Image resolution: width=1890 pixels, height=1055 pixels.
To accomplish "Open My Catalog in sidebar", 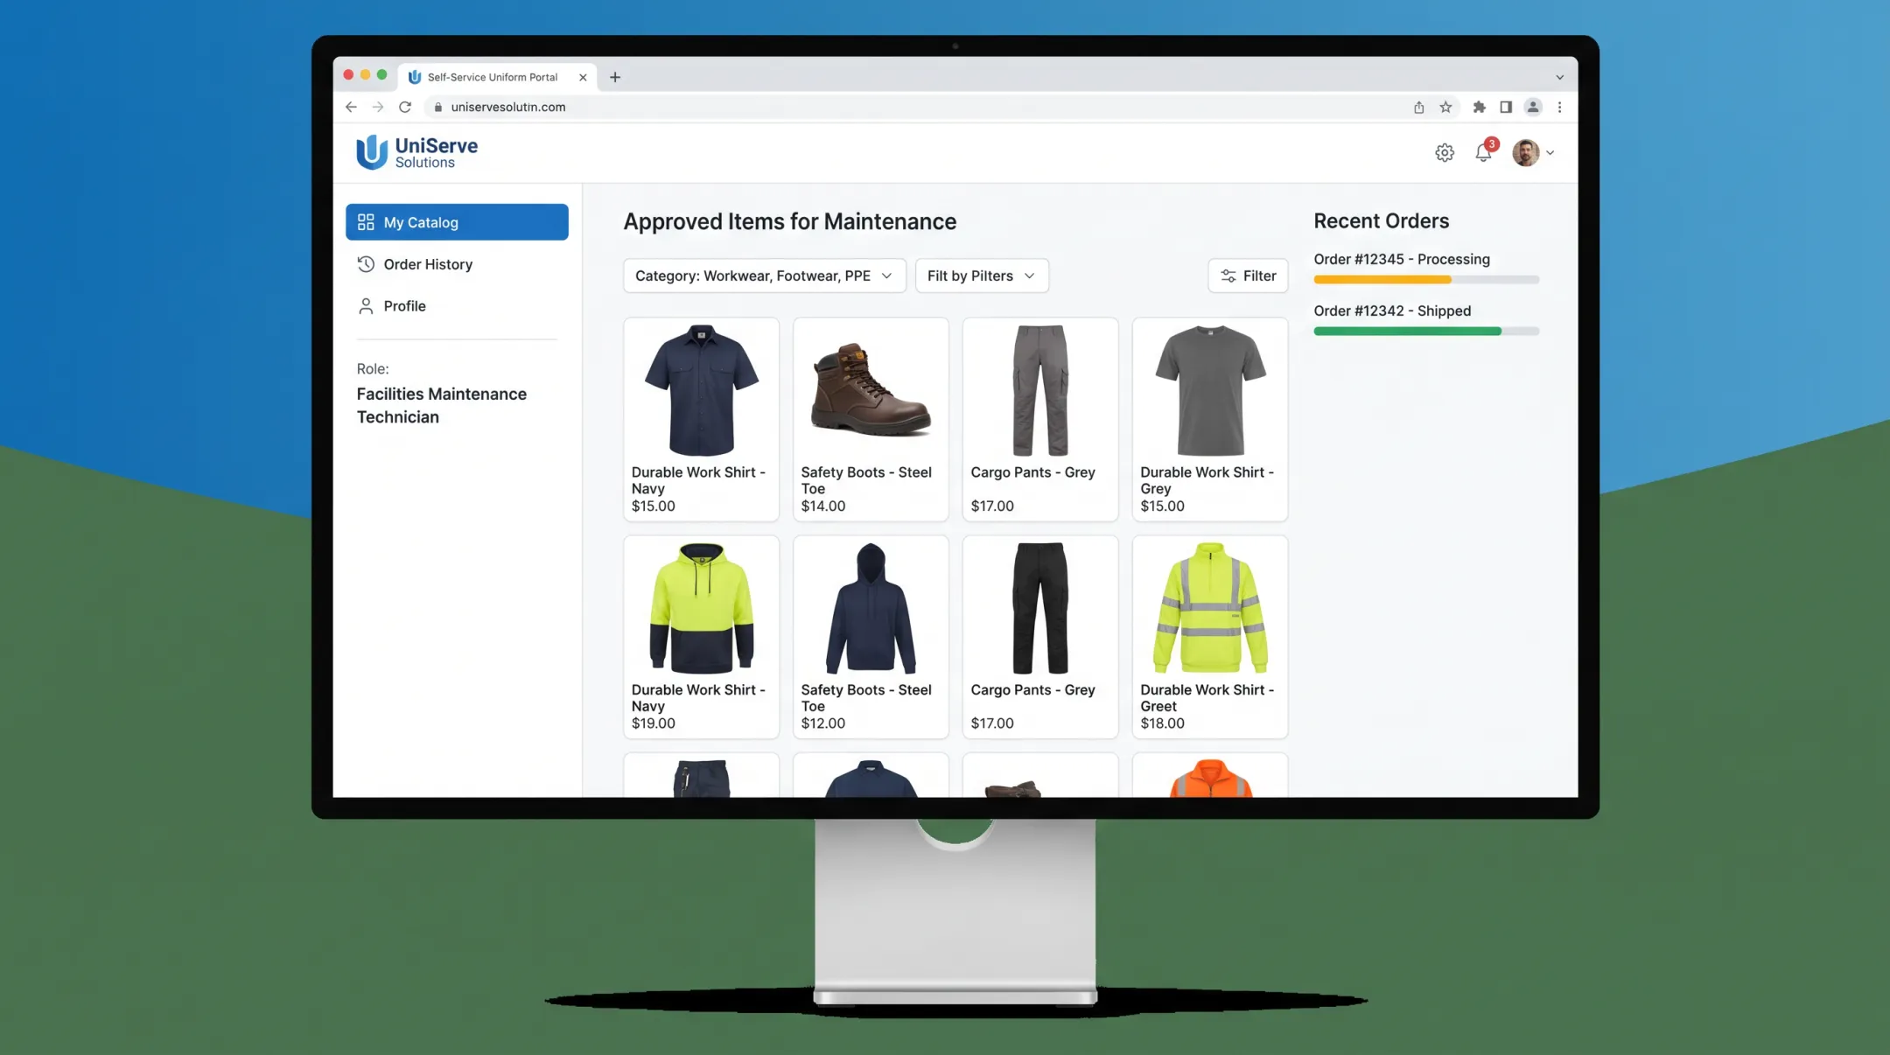I will 457,222.
